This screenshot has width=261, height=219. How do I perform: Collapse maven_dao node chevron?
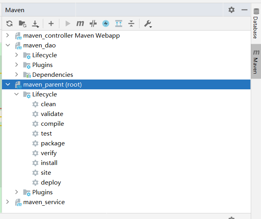tap(8, 45)
